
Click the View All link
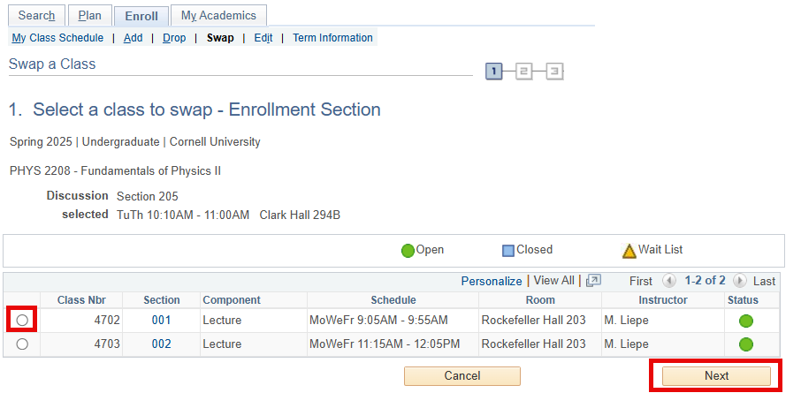coord(553,281)
